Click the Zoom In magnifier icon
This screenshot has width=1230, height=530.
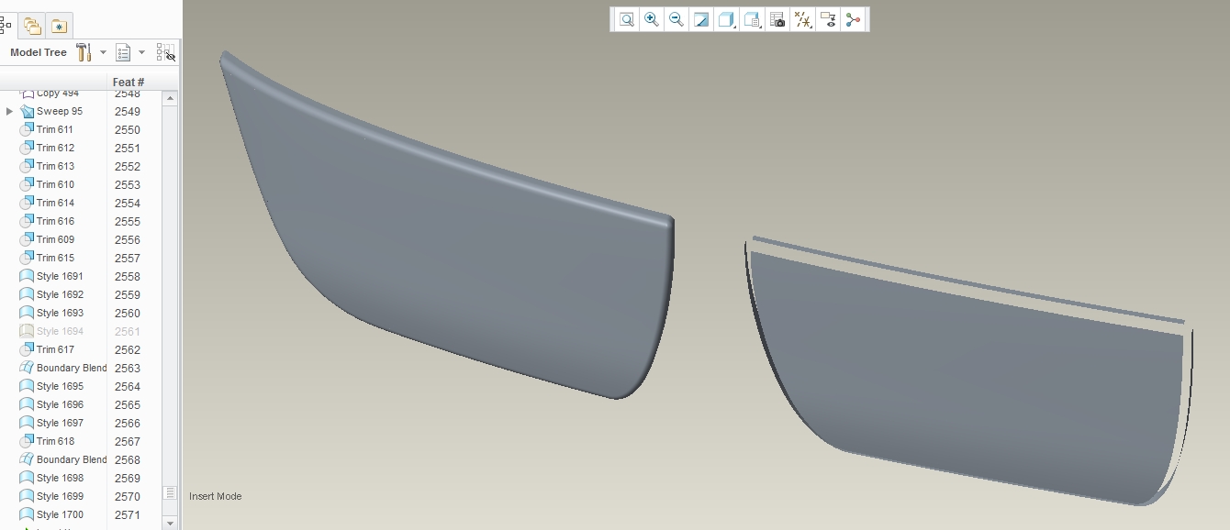point(652,19)
